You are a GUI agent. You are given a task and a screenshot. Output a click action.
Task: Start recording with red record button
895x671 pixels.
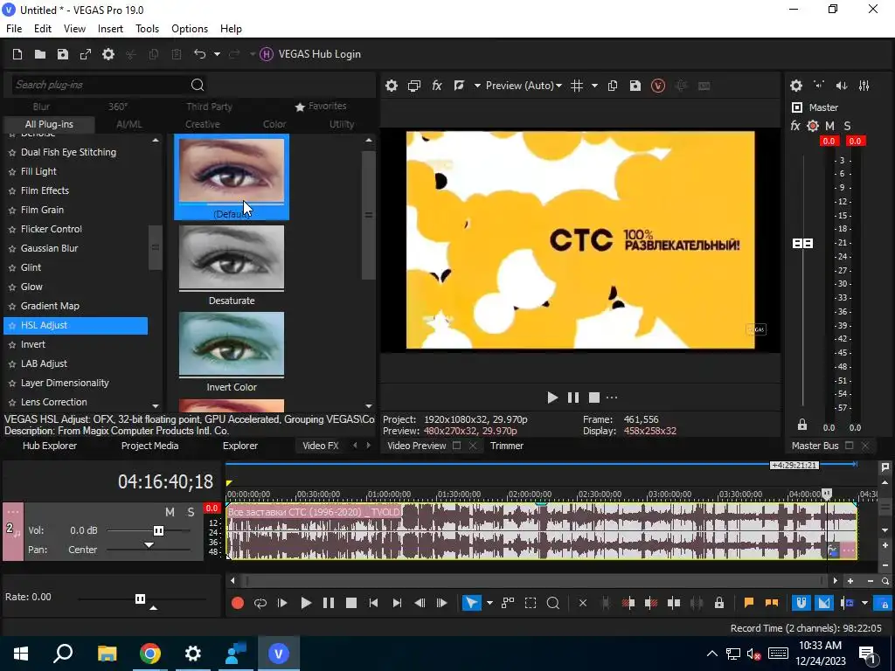pos(238,603)
